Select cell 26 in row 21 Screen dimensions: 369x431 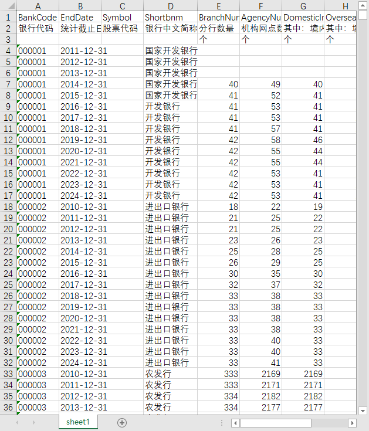click(x=261, y=240)
